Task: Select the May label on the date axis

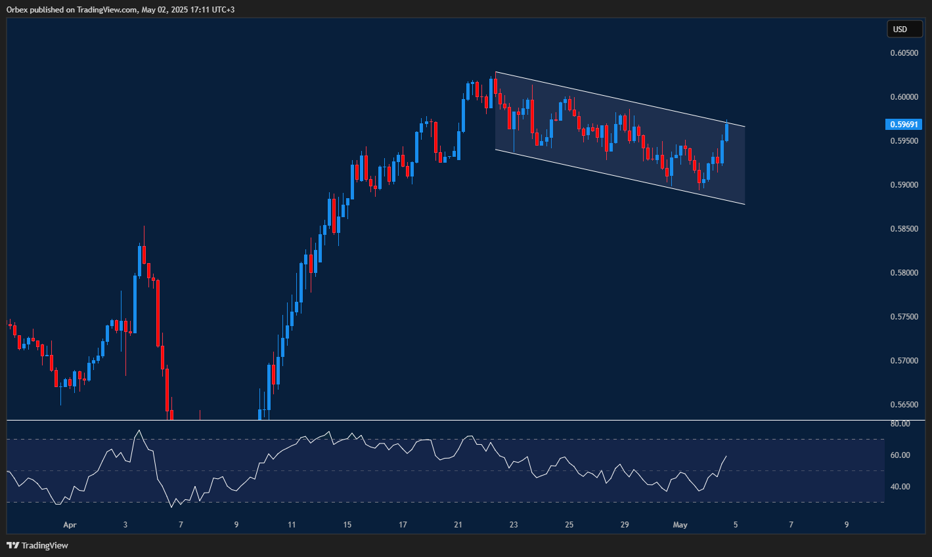Action: [x=680, y=525]
